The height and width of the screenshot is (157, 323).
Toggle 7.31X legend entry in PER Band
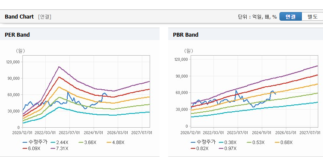tap(60, 148)
